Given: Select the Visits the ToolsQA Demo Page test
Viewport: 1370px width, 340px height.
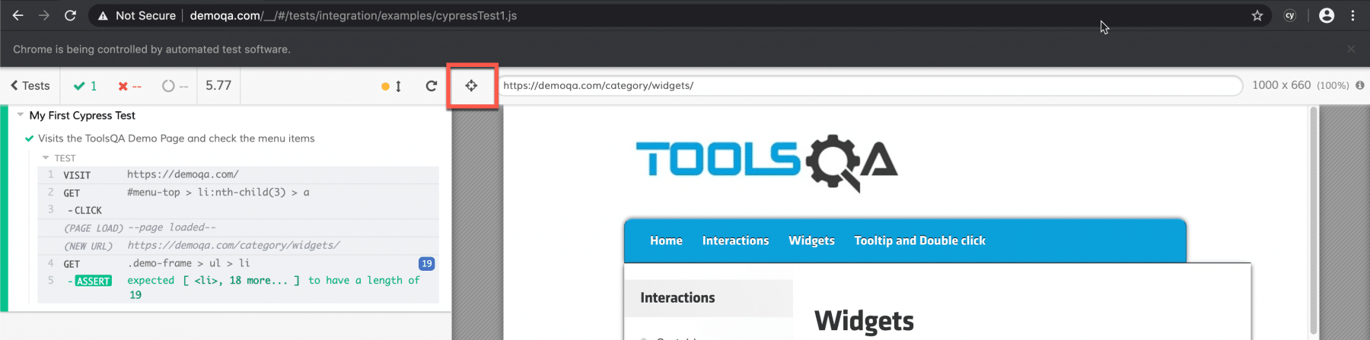Looking at the screenshot, I should click(176, 138).
